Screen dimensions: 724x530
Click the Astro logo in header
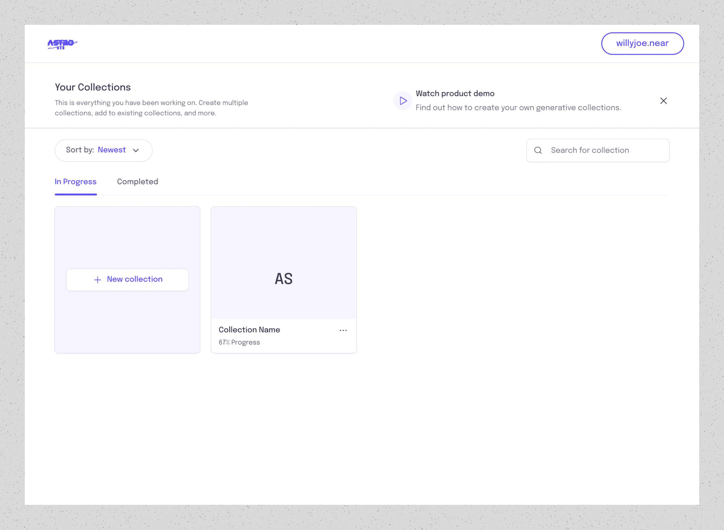point(62,44)
